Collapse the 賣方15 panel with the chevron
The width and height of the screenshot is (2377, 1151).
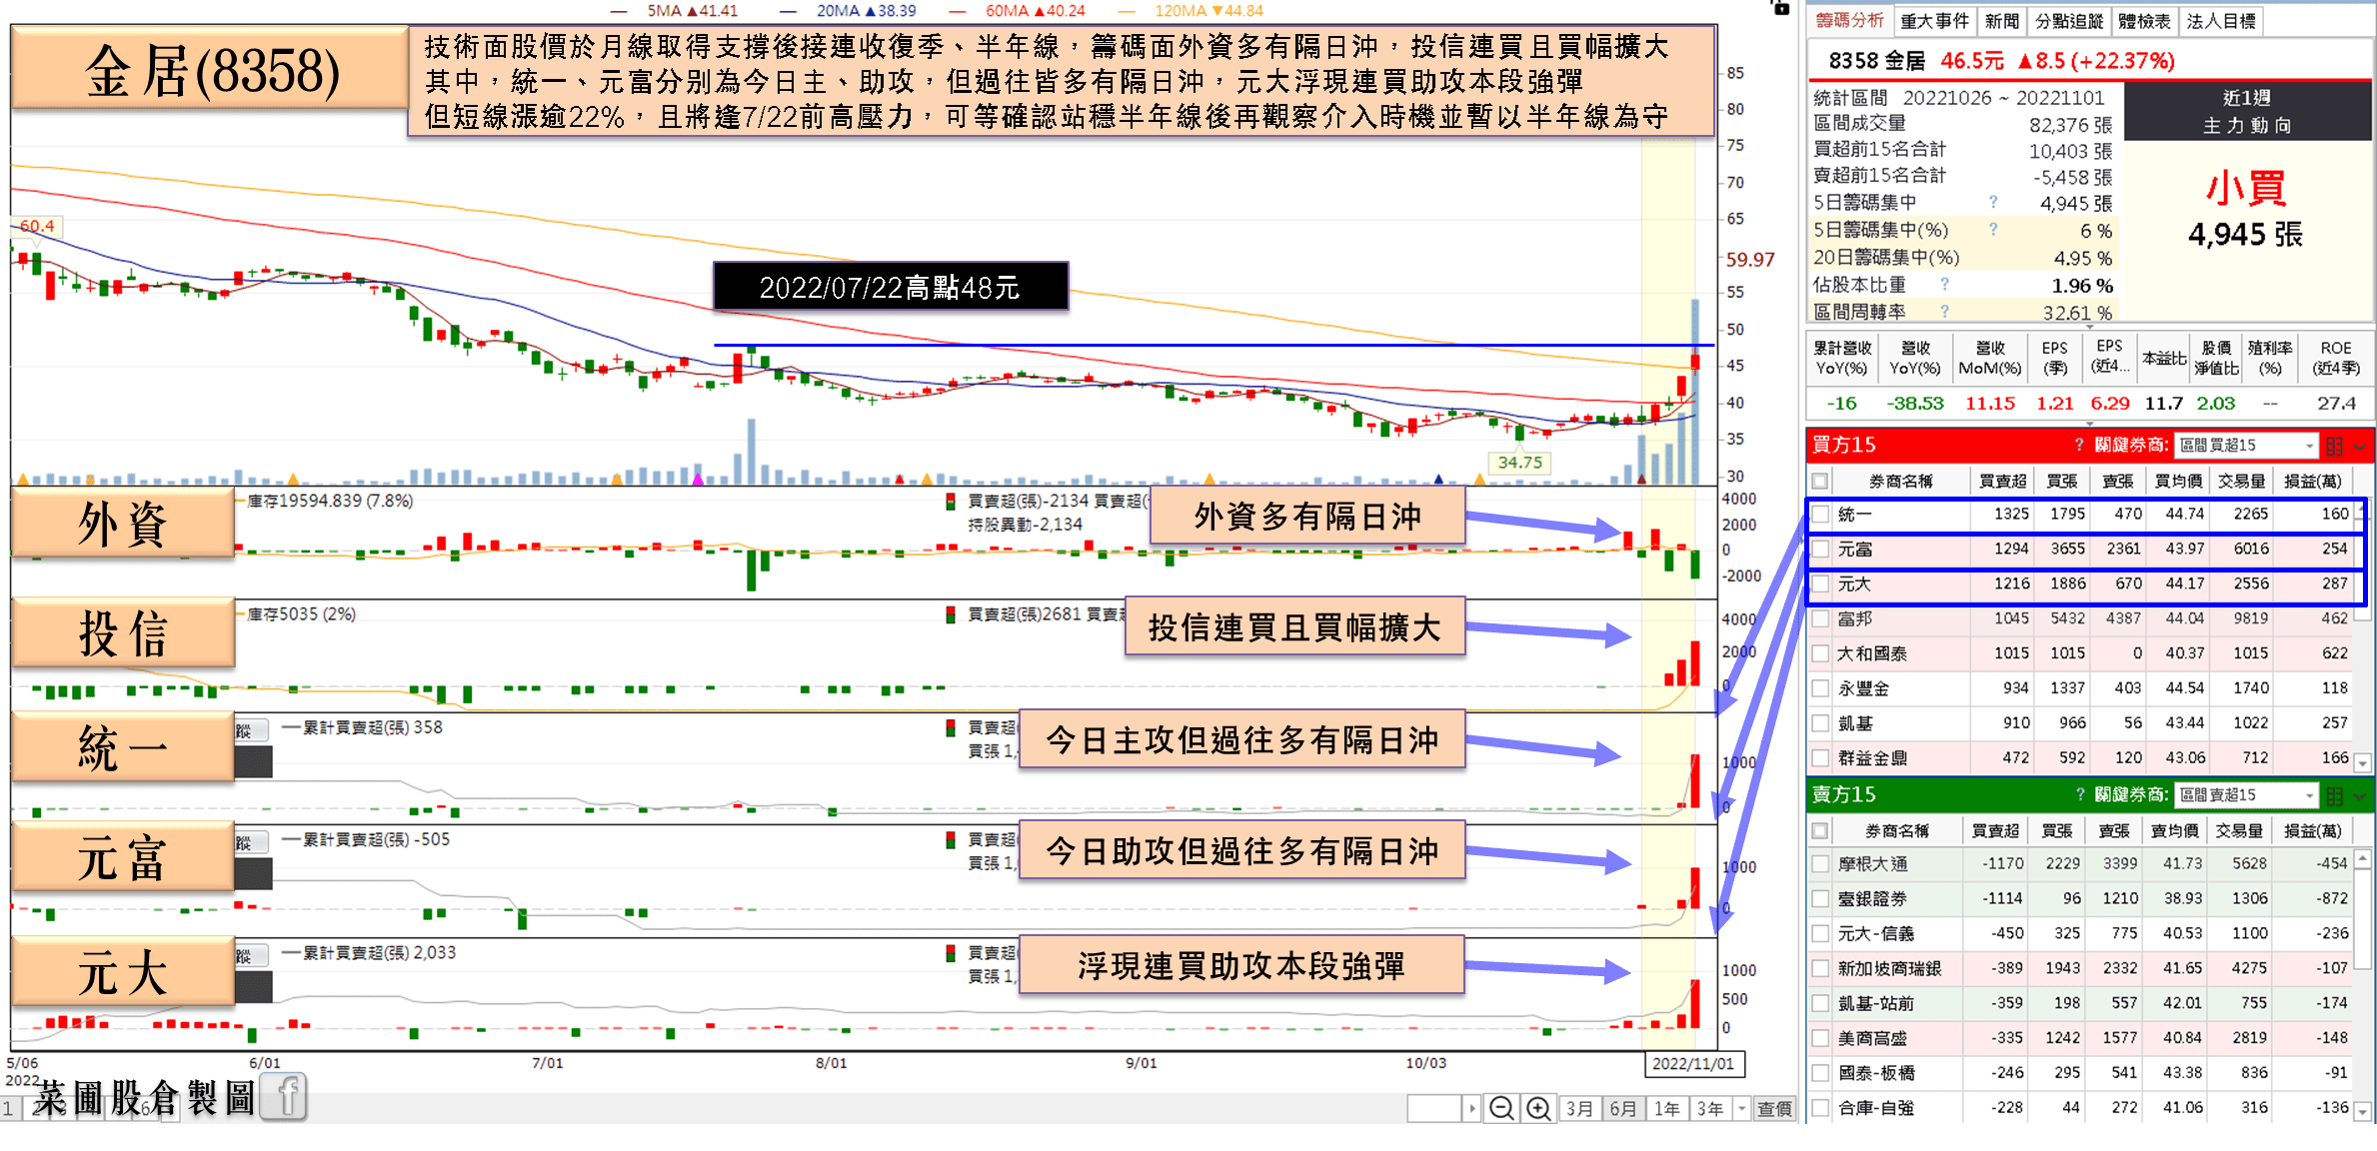2360,795
